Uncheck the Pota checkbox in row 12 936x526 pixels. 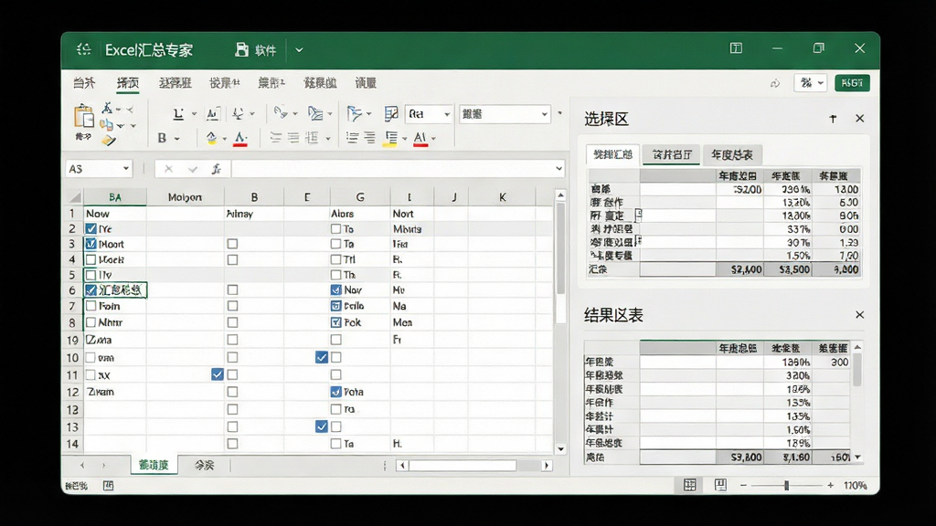pyautogui.click(x=336, y=392)
